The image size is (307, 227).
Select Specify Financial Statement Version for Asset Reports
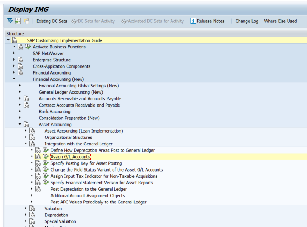pyautogui.click(x=101, y=183)
